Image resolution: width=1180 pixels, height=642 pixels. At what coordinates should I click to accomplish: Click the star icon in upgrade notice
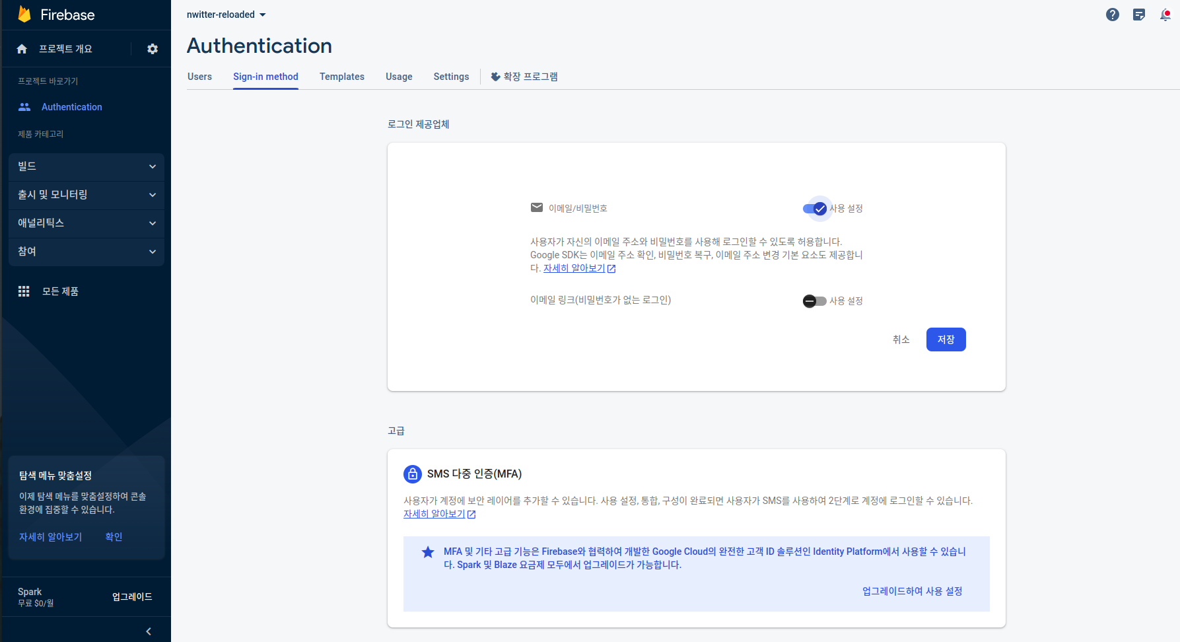click(x=428, y=552)
